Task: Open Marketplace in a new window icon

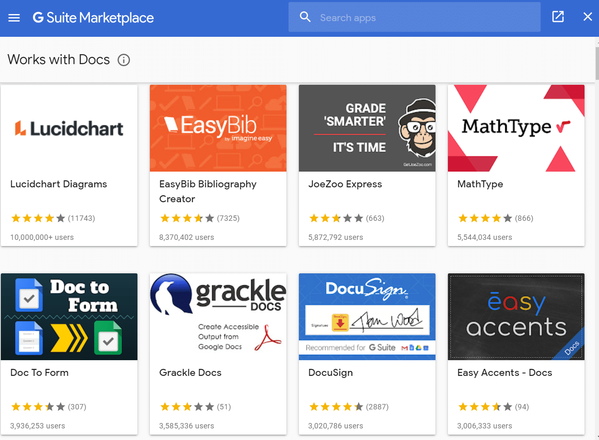Action: coord(558,17)
